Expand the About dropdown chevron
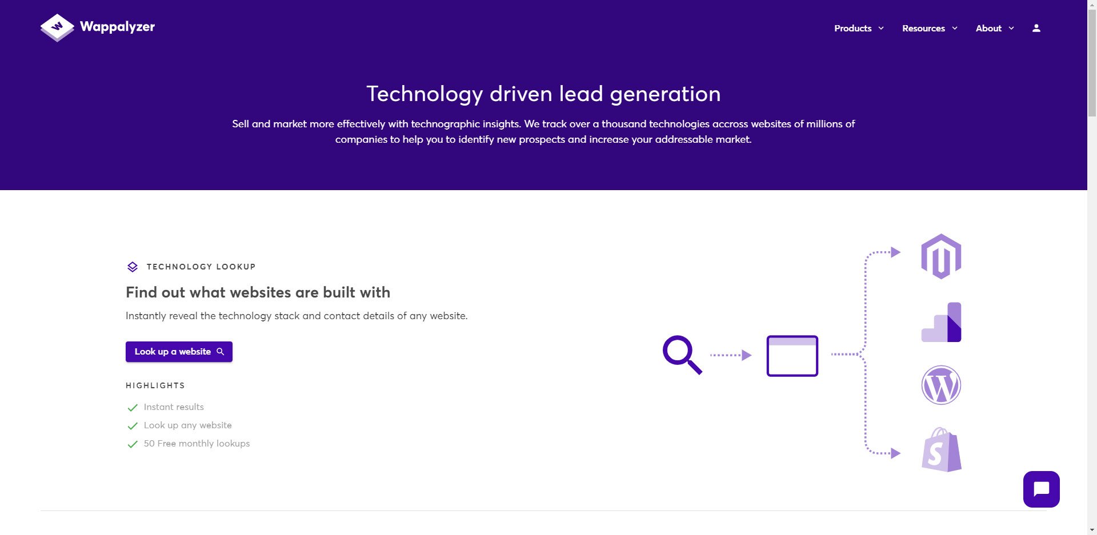 1011,28
